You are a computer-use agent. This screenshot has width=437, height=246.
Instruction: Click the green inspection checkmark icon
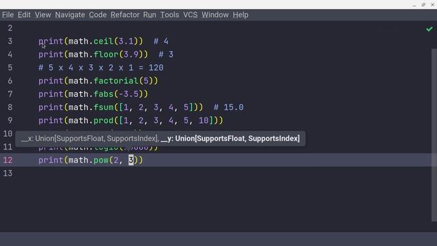click(429, 29)
